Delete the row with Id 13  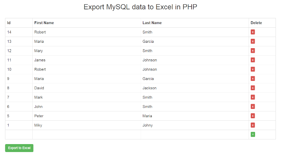tap(253, 41)
